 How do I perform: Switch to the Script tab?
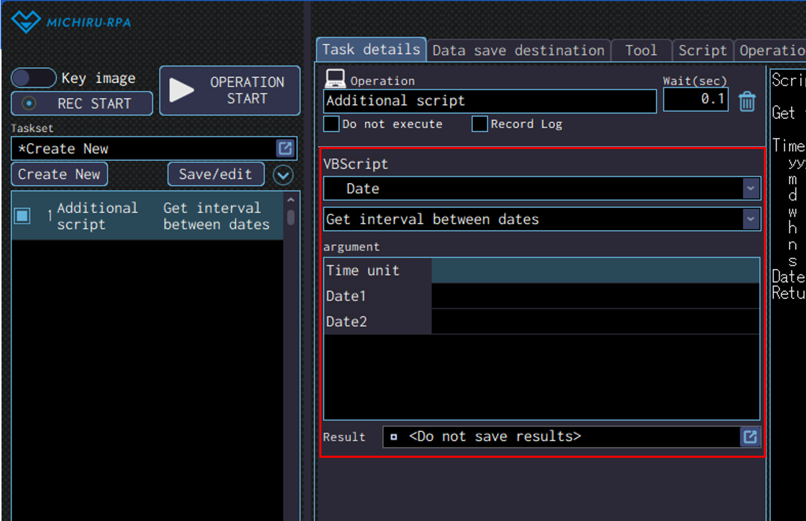[x=702, y=51]
